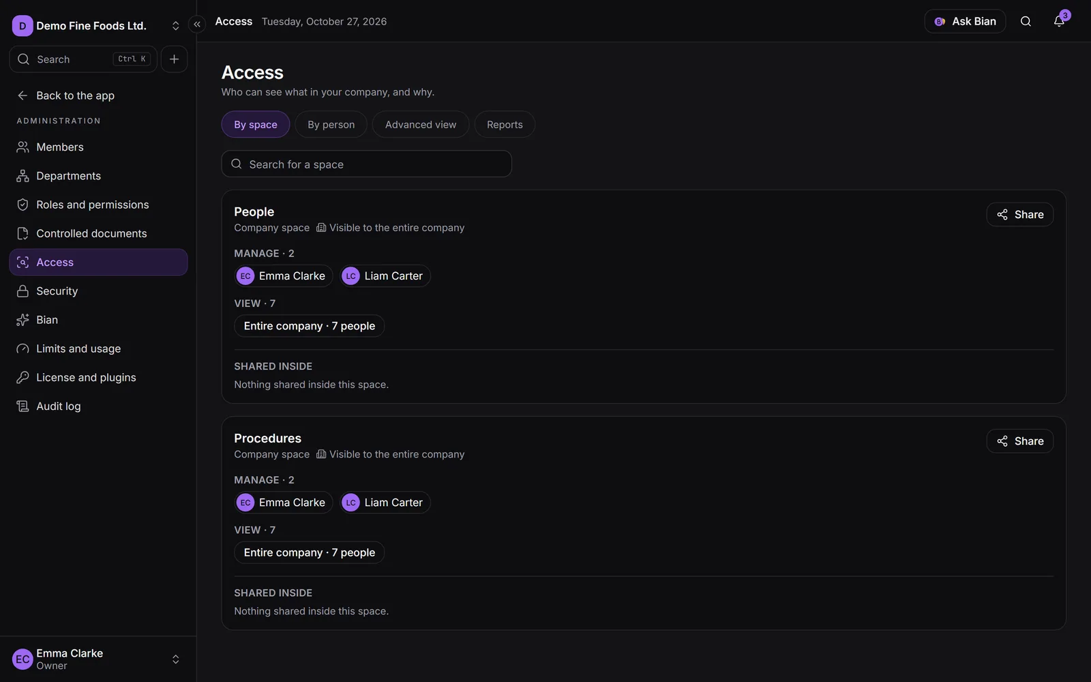Click the Search for a space field
The height and width of the screenshot is (682, 1091).
366,164
